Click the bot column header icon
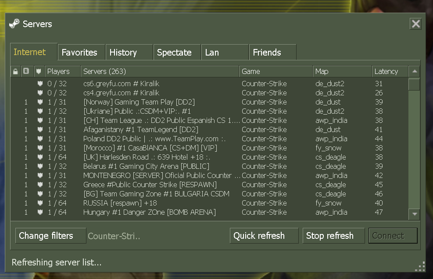The width and height of the screenshot is (433, 279). [26, 71]
